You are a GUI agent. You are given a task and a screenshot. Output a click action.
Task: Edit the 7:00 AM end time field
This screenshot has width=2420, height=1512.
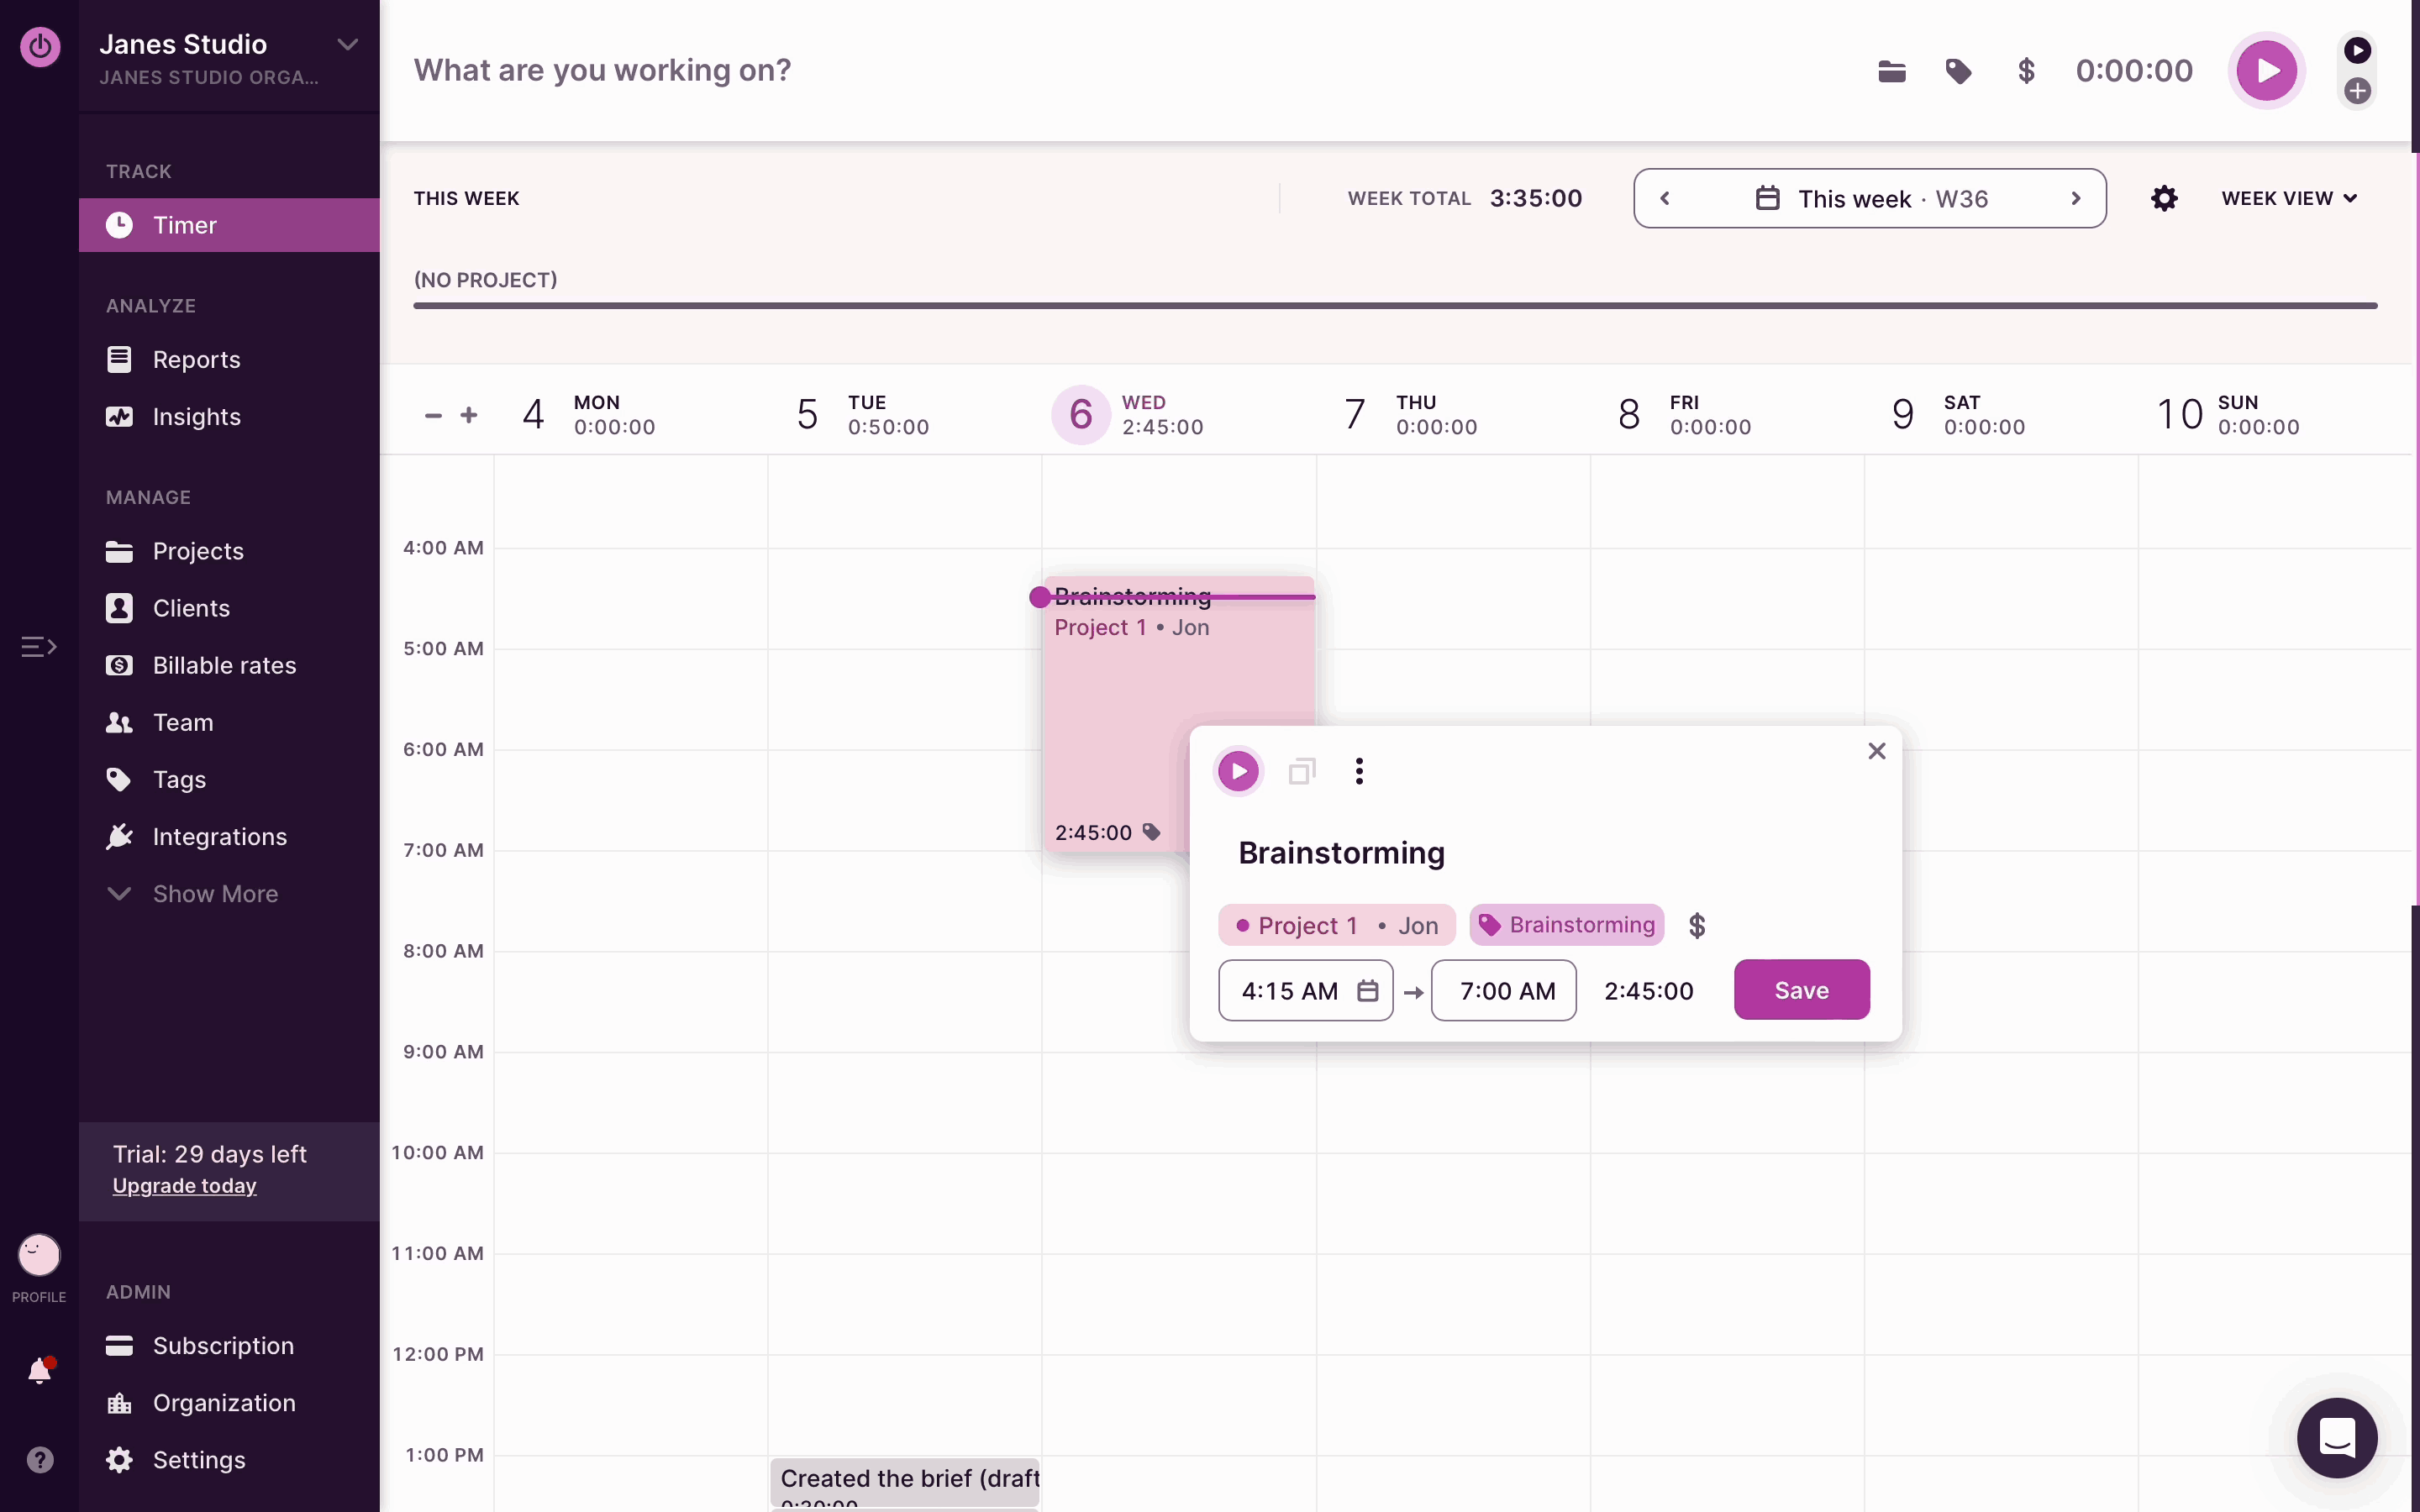(x=1503, y=990)
